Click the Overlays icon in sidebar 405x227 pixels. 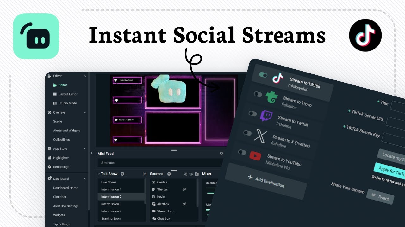[49, 112]
